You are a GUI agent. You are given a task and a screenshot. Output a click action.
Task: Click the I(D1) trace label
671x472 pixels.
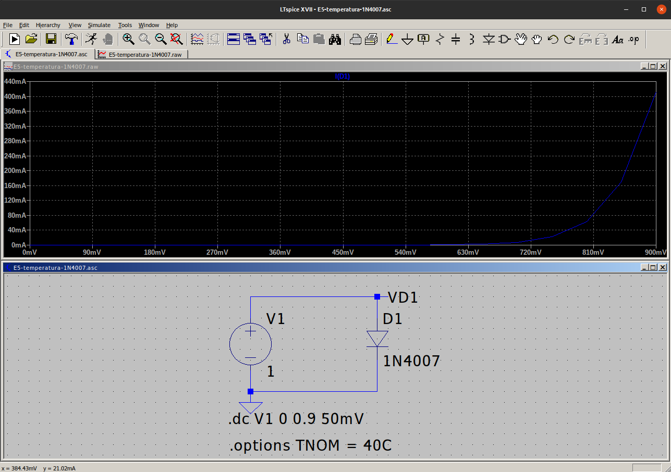click(x=342, y=77)
